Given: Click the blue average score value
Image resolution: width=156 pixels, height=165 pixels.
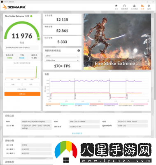Looking at the screenshot, I should point(22,58).
